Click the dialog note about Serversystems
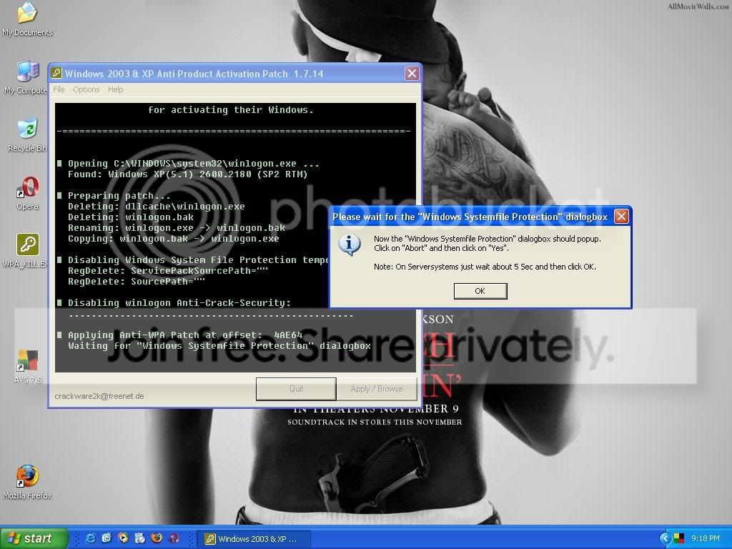Viewport: 732px width, 549px height. pos(485,267)
